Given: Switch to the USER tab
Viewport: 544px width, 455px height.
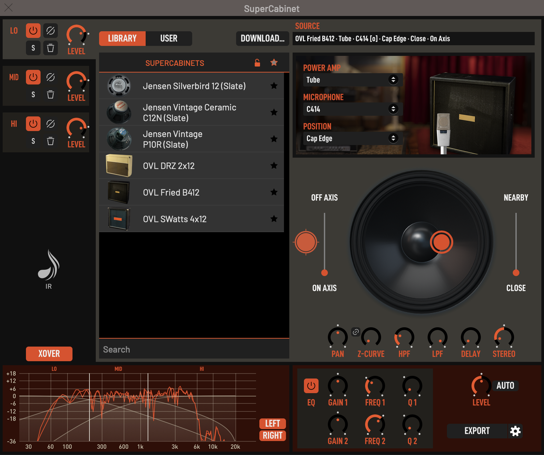Looking at the screenshot, I should tap(169, 39).
